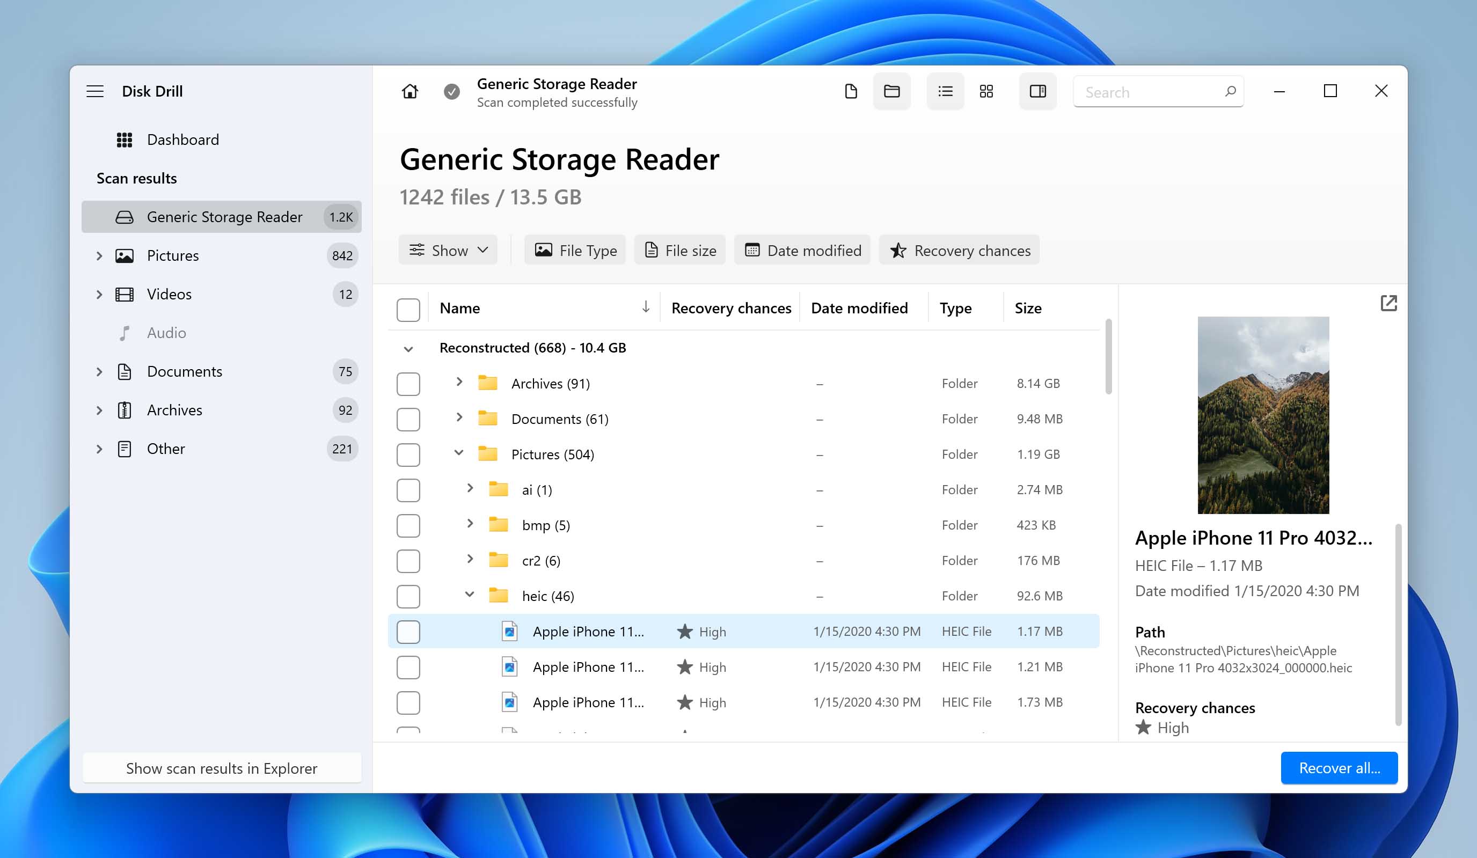Enable checkbox for second Apple iPhone 11 file

click(x=408, y=667)
